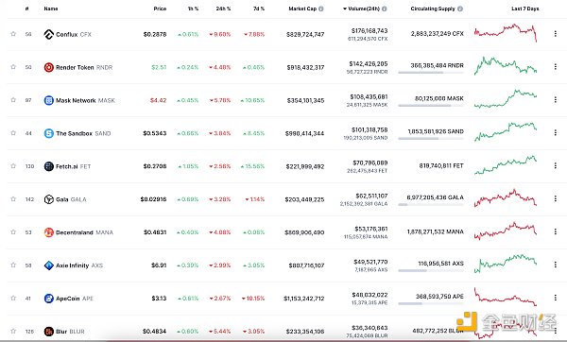Click The Sandbox logo icon
This screenshot has height=342, width=567.
point(49,133)
